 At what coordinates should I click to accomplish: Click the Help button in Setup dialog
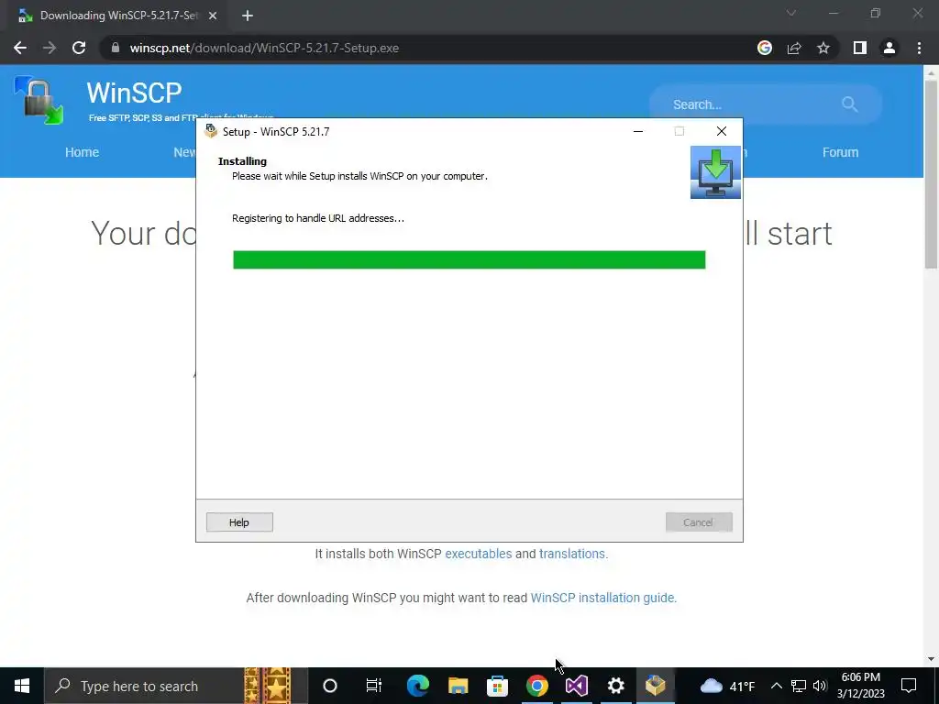click(239, 522)
